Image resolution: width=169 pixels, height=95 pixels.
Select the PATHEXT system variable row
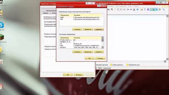click(81, 47)
